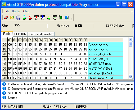
Task: Select hex cell A0 in row 50
Action: 15,69
